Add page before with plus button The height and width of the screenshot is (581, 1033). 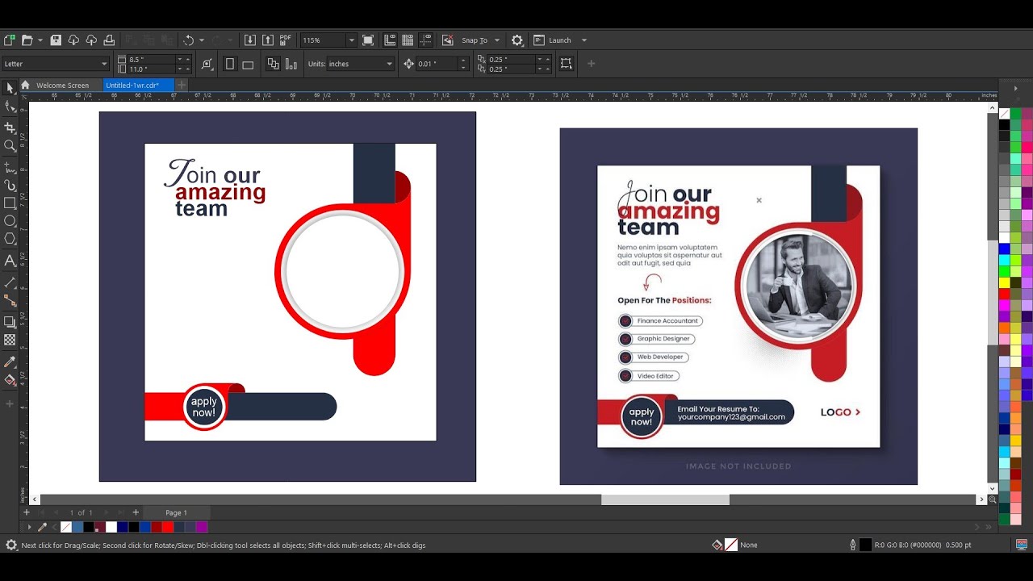27,512
